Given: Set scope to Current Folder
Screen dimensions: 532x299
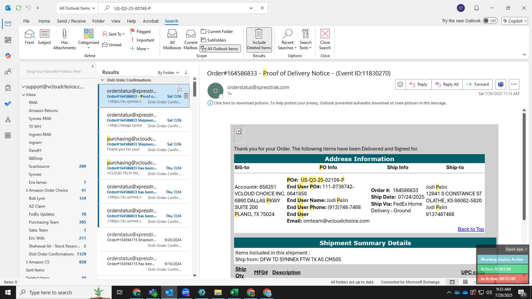Looking at the screenshot, I should tap(217, 32).
